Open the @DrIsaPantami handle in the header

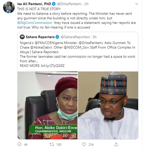(x=69, y=4)
